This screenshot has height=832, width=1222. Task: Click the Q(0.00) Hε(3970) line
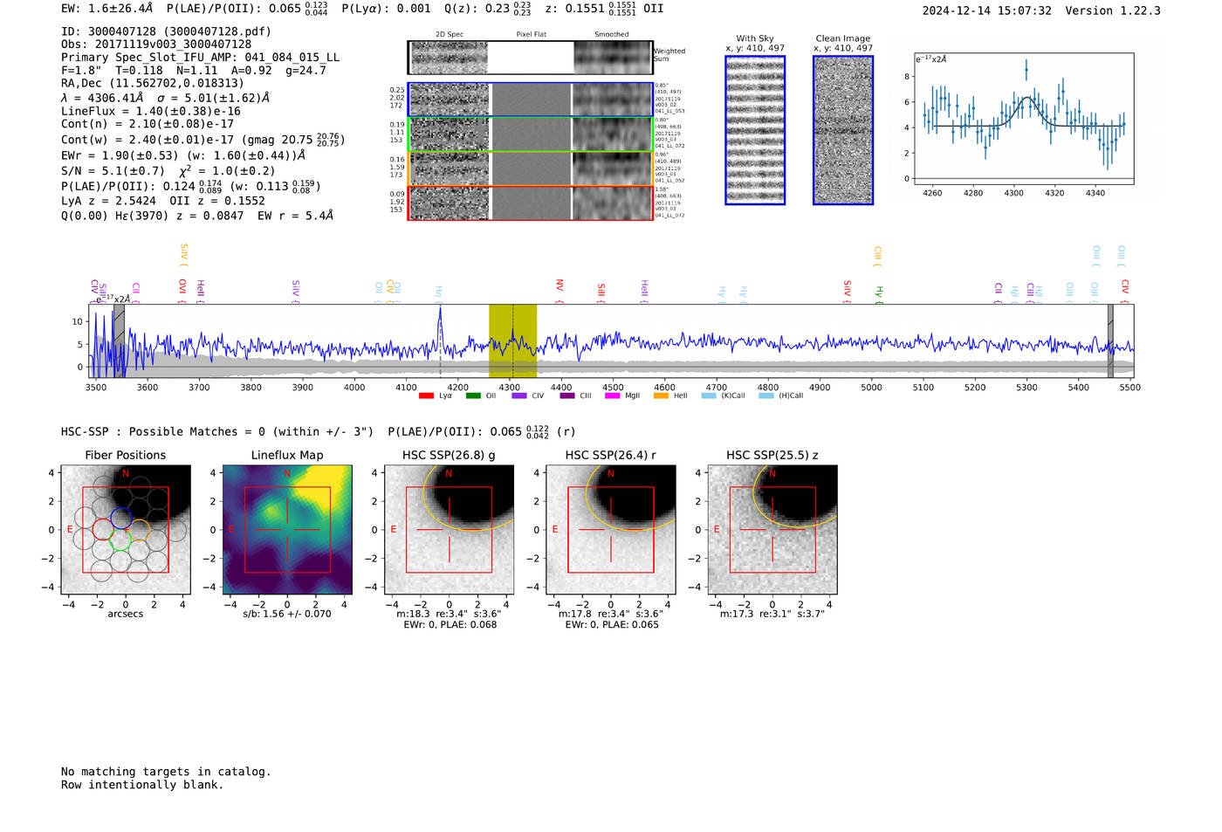pos(197,216)
